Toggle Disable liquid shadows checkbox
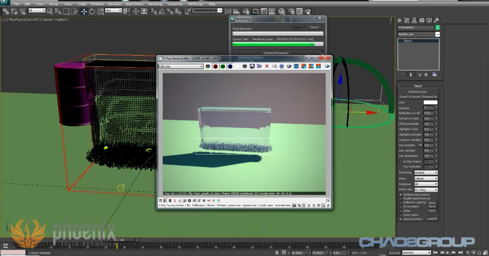Image resolution: width=489 pixels, height=256 pixels. click(400, 199)
